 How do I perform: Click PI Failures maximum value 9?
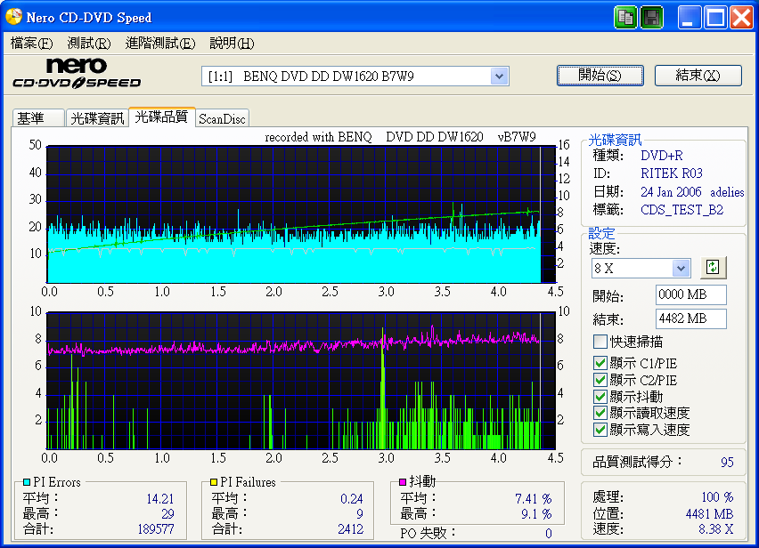(x=360, y=513)
